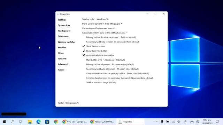
Task: Open Task View from the taskbar
Action: click(21, 122)
